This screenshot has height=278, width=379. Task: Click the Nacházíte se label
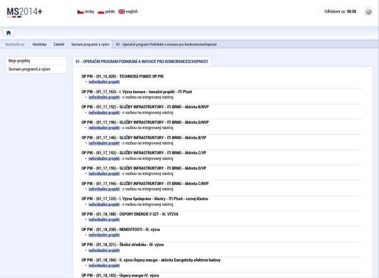(15, 45)
